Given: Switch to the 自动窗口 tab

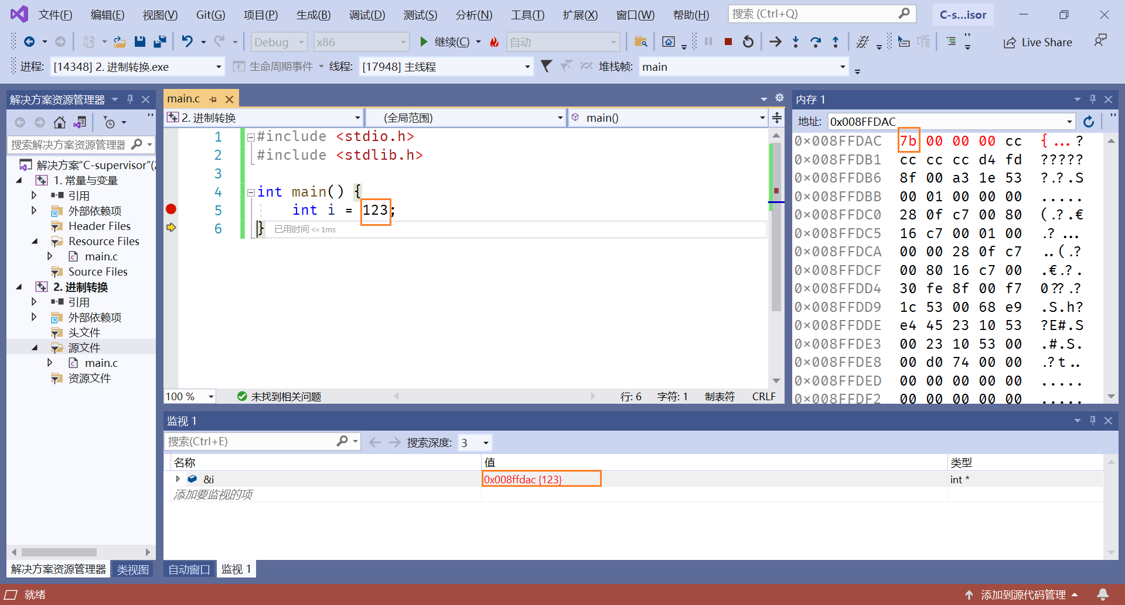Looking at the screenshot, I should pos(189,569).
